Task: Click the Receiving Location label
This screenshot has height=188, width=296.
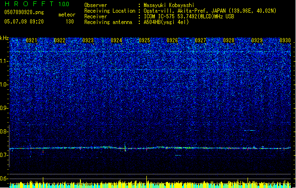Action: (x=110, y=11)
